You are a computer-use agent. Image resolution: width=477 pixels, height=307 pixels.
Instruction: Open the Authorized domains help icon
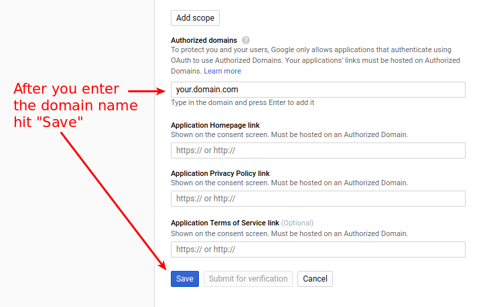246,40
